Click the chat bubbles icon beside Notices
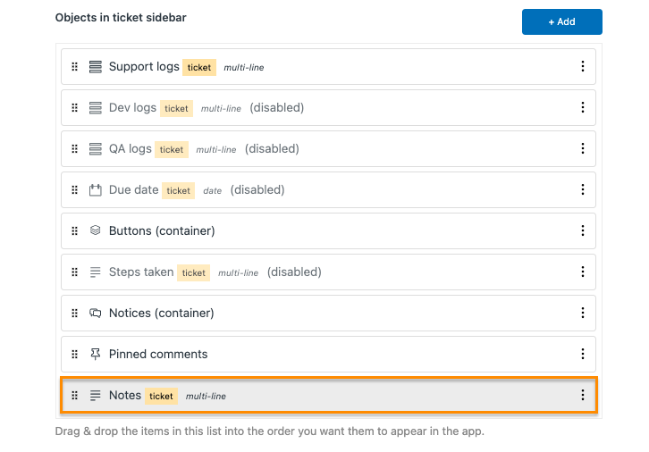The image size is (649, 452). (x=95, y=313)
